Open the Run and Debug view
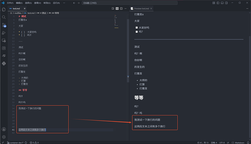 [x=4, y=33]
